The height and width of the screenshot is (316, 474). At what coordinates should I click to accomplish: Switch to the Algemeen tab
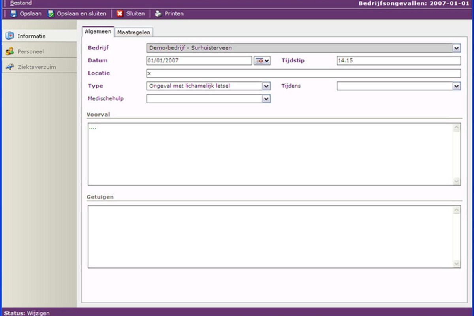98,31
